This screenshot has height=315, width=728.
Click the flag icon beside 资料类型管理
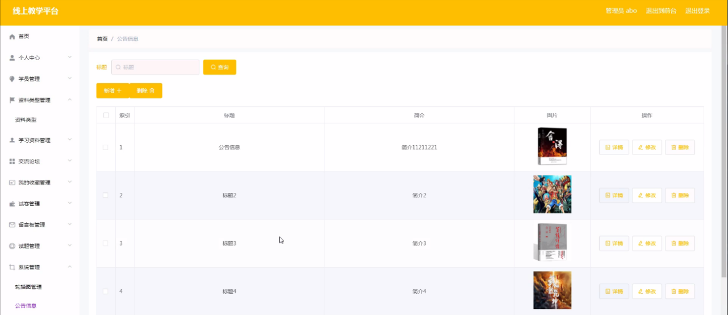click(12, 100)
